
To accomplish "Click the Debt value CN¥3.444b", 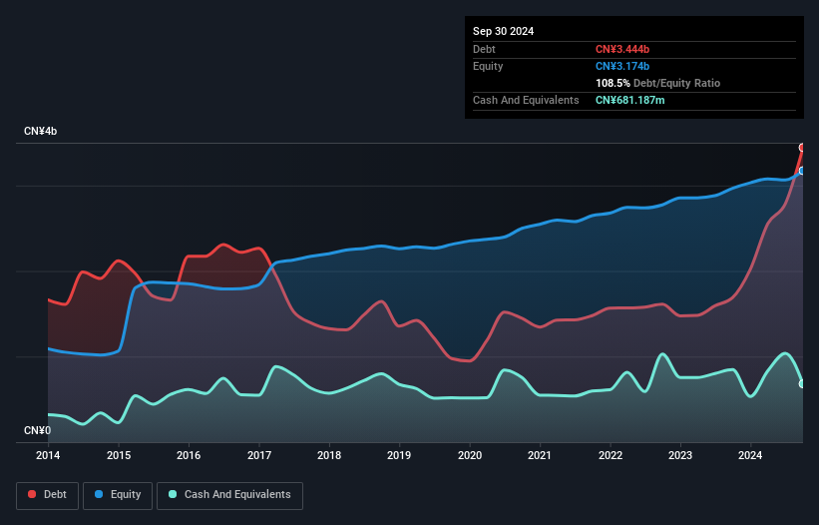I will (622, 49).
